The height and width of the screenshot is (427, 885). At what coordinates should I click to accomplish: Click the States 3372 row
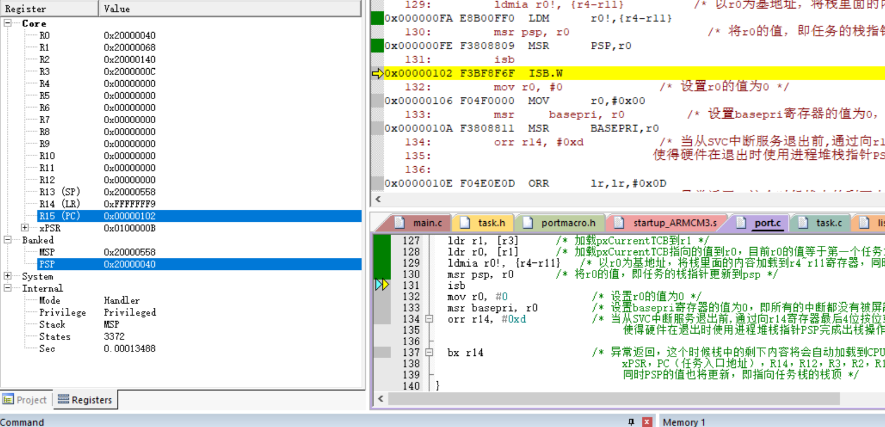point(181,336)
